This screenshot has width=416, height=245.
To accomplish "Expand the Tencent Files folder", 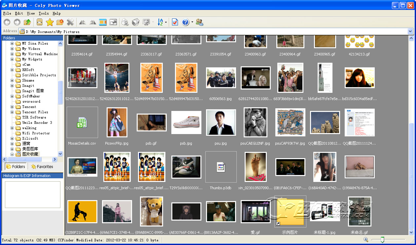I will 12,112.
